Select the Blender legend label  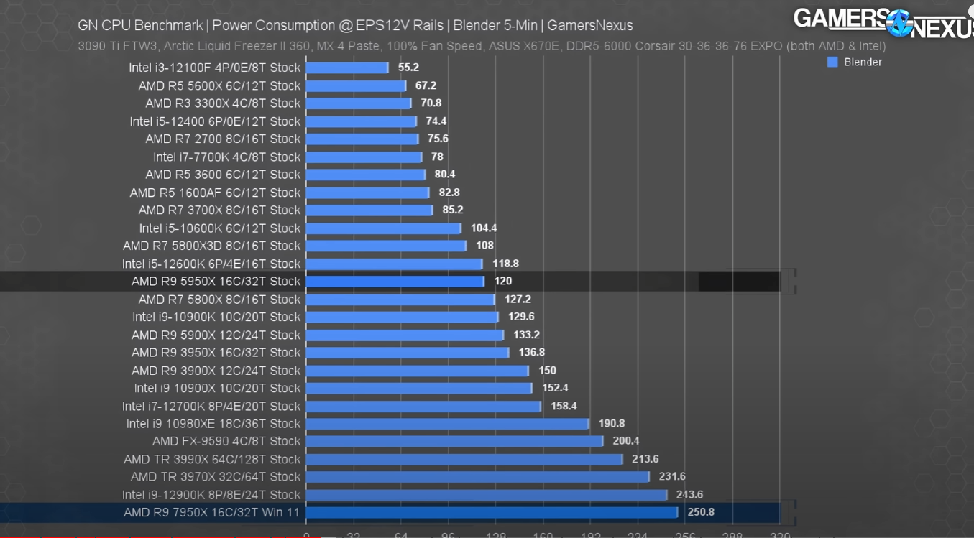point(863,62)
